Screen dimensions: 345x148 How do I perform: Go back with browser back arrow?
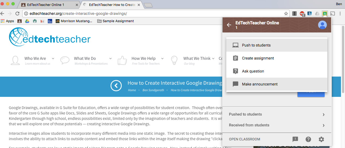(2, 14)
